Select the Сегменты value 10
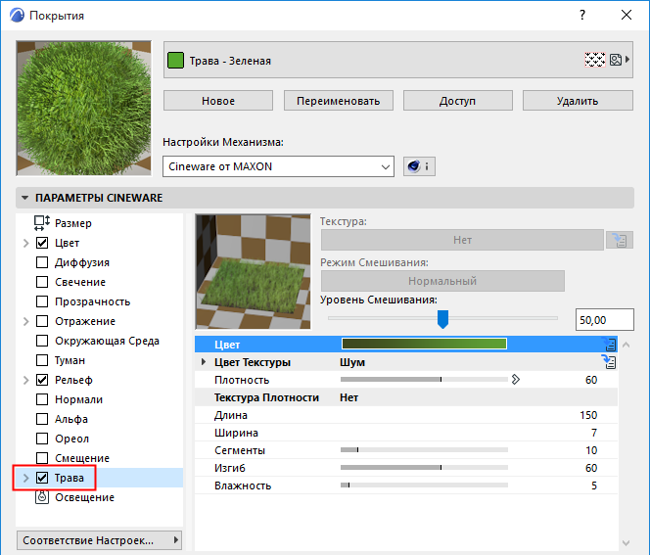Viewport: 650px width, 555px height. tap(591, 450)
